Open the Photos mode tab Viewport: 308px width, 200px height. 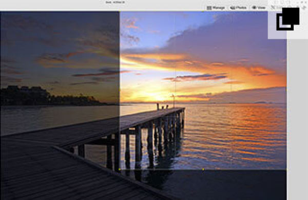(x=238, y=8)
